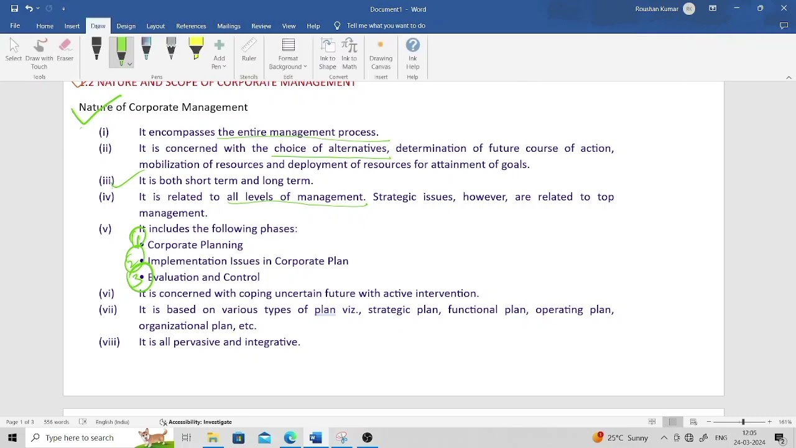Click Accessibility: Investigate
The width and height of the screenshot is (796, 448).
point(196,422)
